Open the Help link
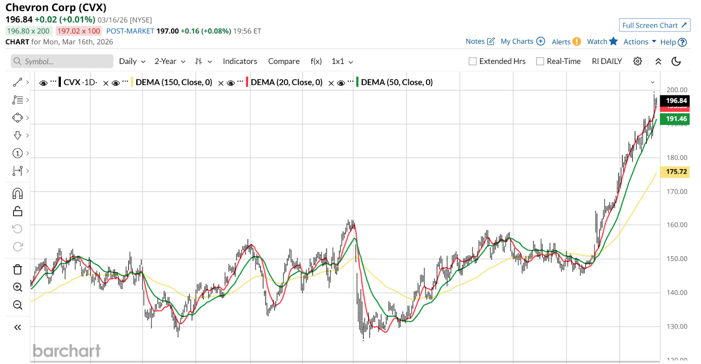Screen dimensions: 701x364 click(673, 42)
